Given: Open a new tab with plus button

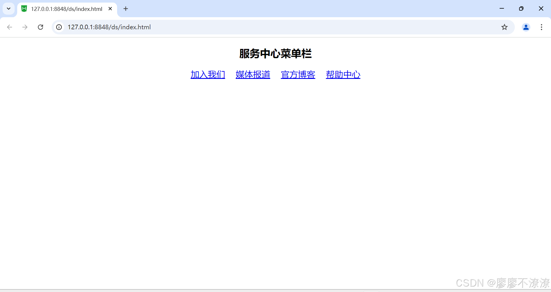Looking at the screenshot, I should coord(126,9).
